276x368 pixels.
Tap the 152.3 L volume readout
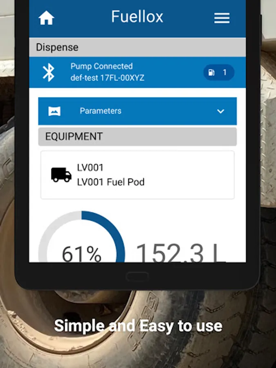(181, 253)
